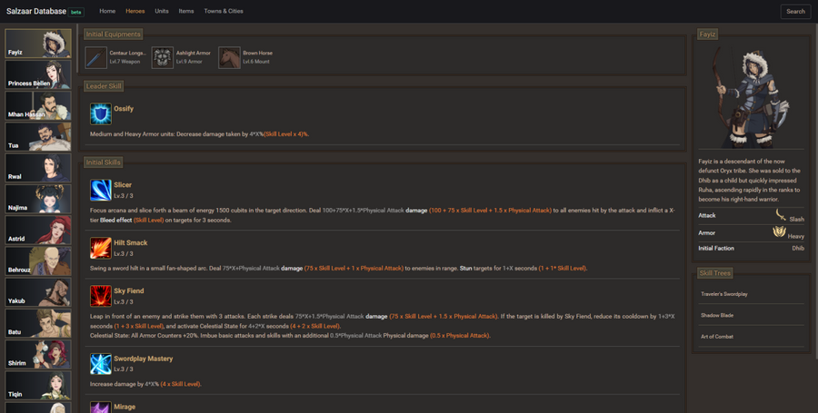
Task: Click the Swordplay Mastery skill icon
Action: (101, 363)
